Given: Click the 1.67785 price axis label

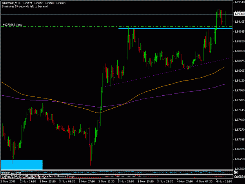Looking at the screenshot, I should pyautogui.click(x=240, y=100).
